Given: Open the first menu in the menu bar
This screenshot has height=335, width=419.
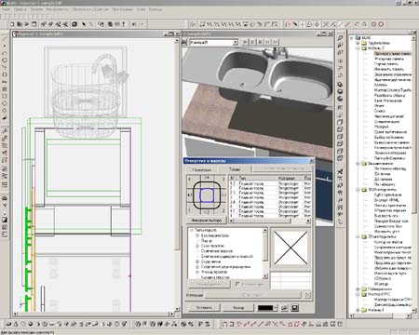Looking at the screenshot, I should 6,9.
